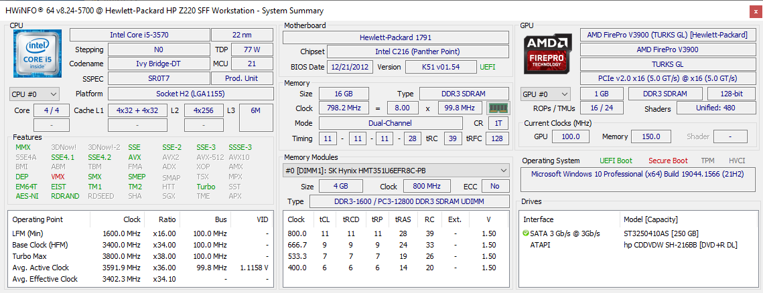Click the AMD FirePro V3900 (TURKS GL) [Hewlett-Packard] field
Viewport: 763px width, 293px height.
[667, 35]
